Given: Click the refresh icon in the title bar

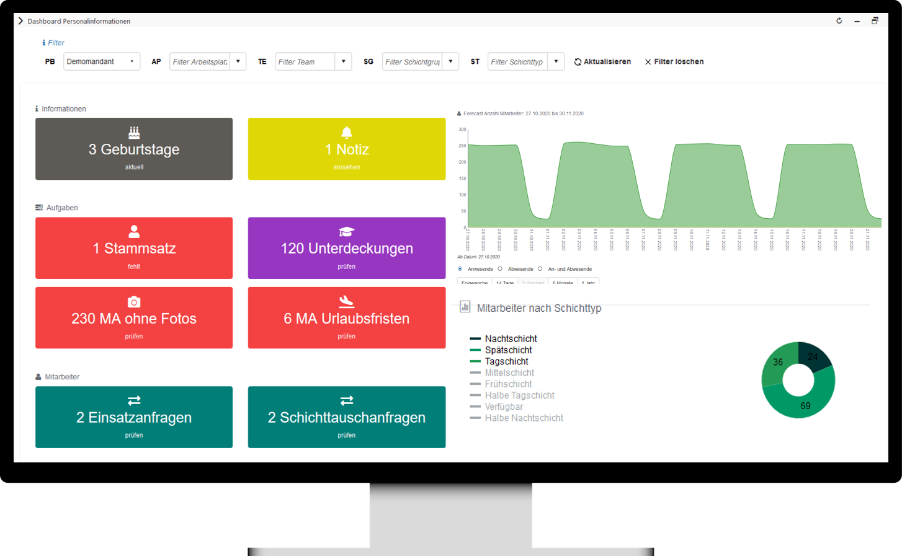Looking at the screenshot, I should coord(839,21).
